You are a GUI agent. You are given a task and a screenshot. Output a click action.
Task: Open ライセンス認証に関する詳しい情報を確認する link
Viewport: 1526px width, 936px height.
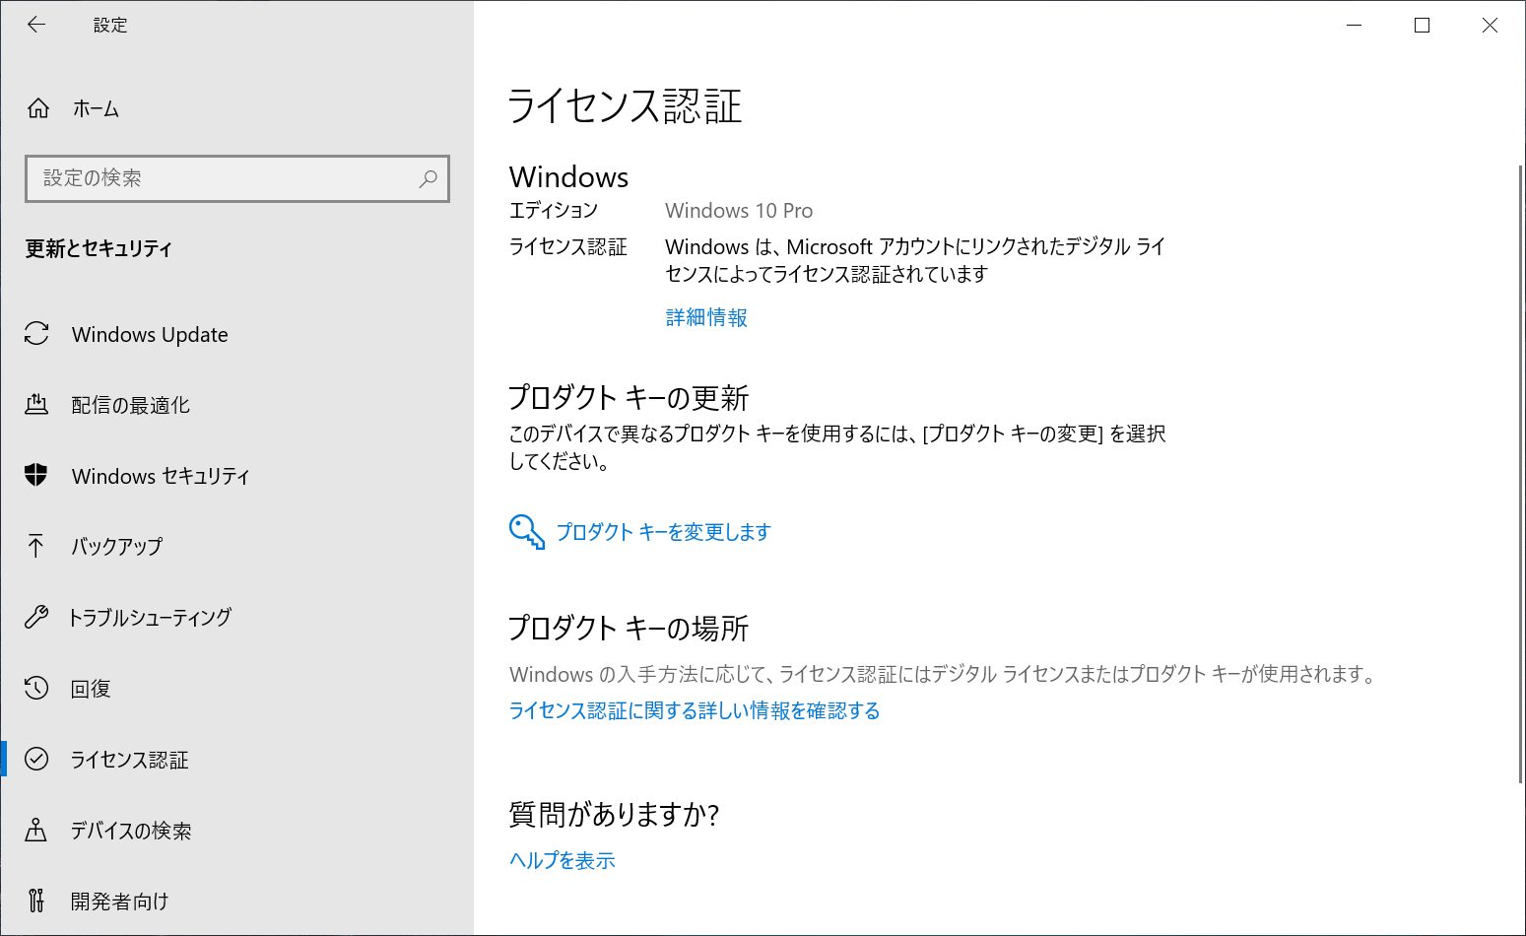point(695,710)
